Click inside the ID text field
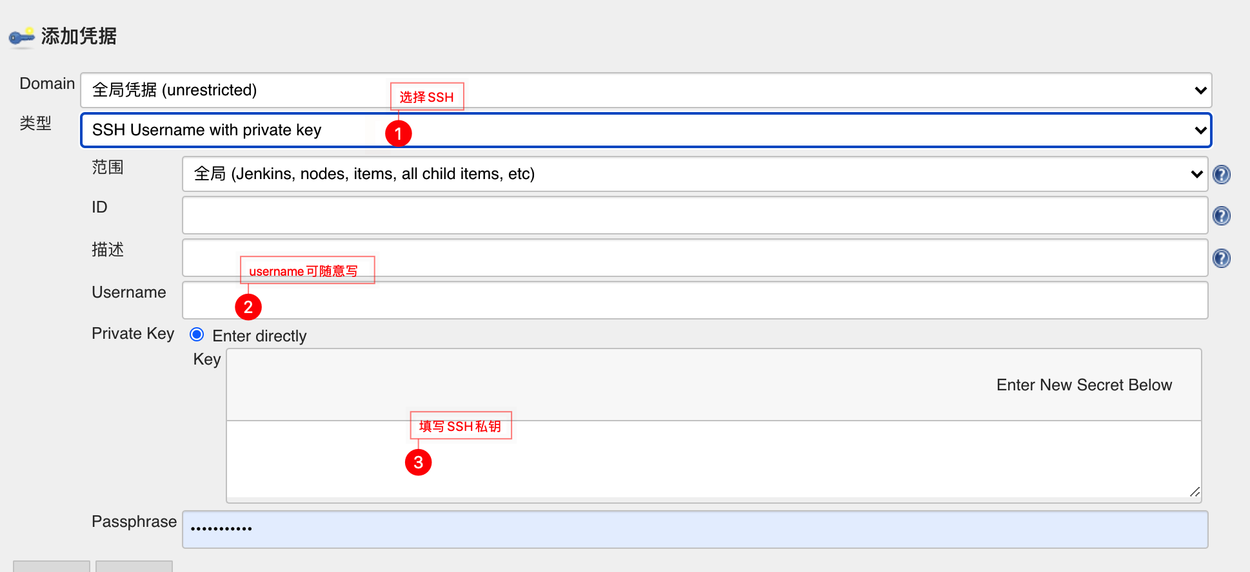This screenshot has height=572, width=1250. pos(695,215)
